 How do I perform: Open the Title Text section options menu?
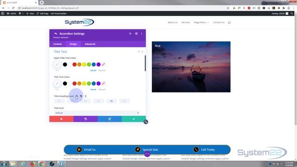142,51
